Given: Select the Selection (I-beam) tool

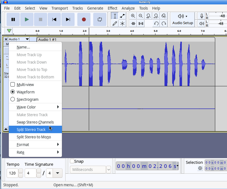Looking at the screenshot, I should tap(115, 16).
